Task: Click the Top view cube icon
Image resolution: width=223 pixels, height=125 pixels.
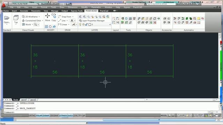Action: (16, 18)
